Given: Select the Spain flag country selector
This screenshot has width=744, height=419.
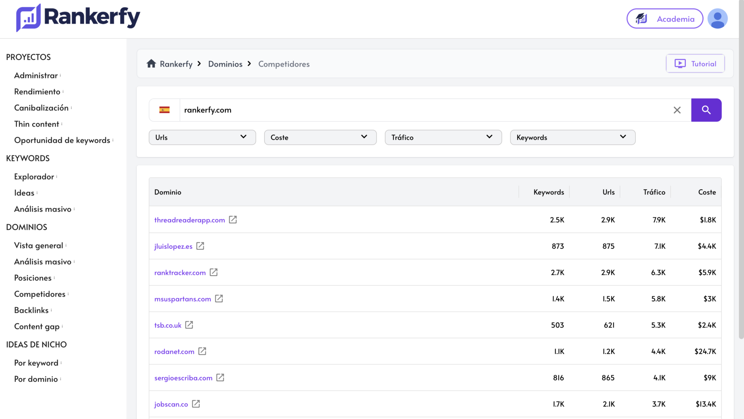Looking at the screenshot, I should [x=164, y=110].
